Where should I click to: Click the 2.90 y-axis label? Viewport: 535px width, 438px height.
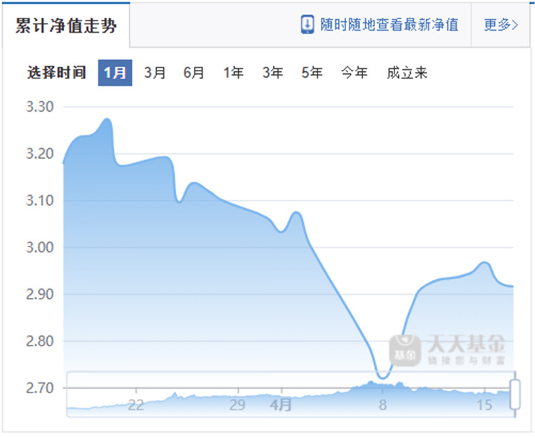(x=40, y=295)
